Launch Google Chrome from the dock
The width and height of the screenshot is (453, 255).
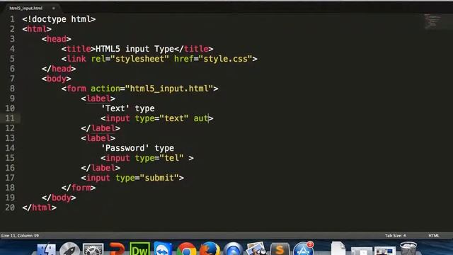tap(186, 249)
